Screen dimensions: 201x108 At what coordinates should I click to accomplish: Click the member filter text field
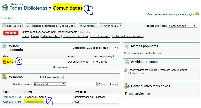click(82, 84)
